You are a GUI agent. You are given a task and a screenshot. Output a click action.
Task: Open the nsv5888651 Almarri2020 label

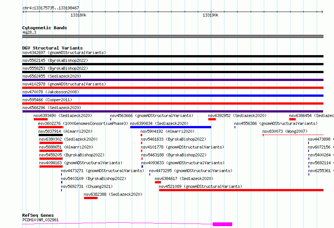66,147
